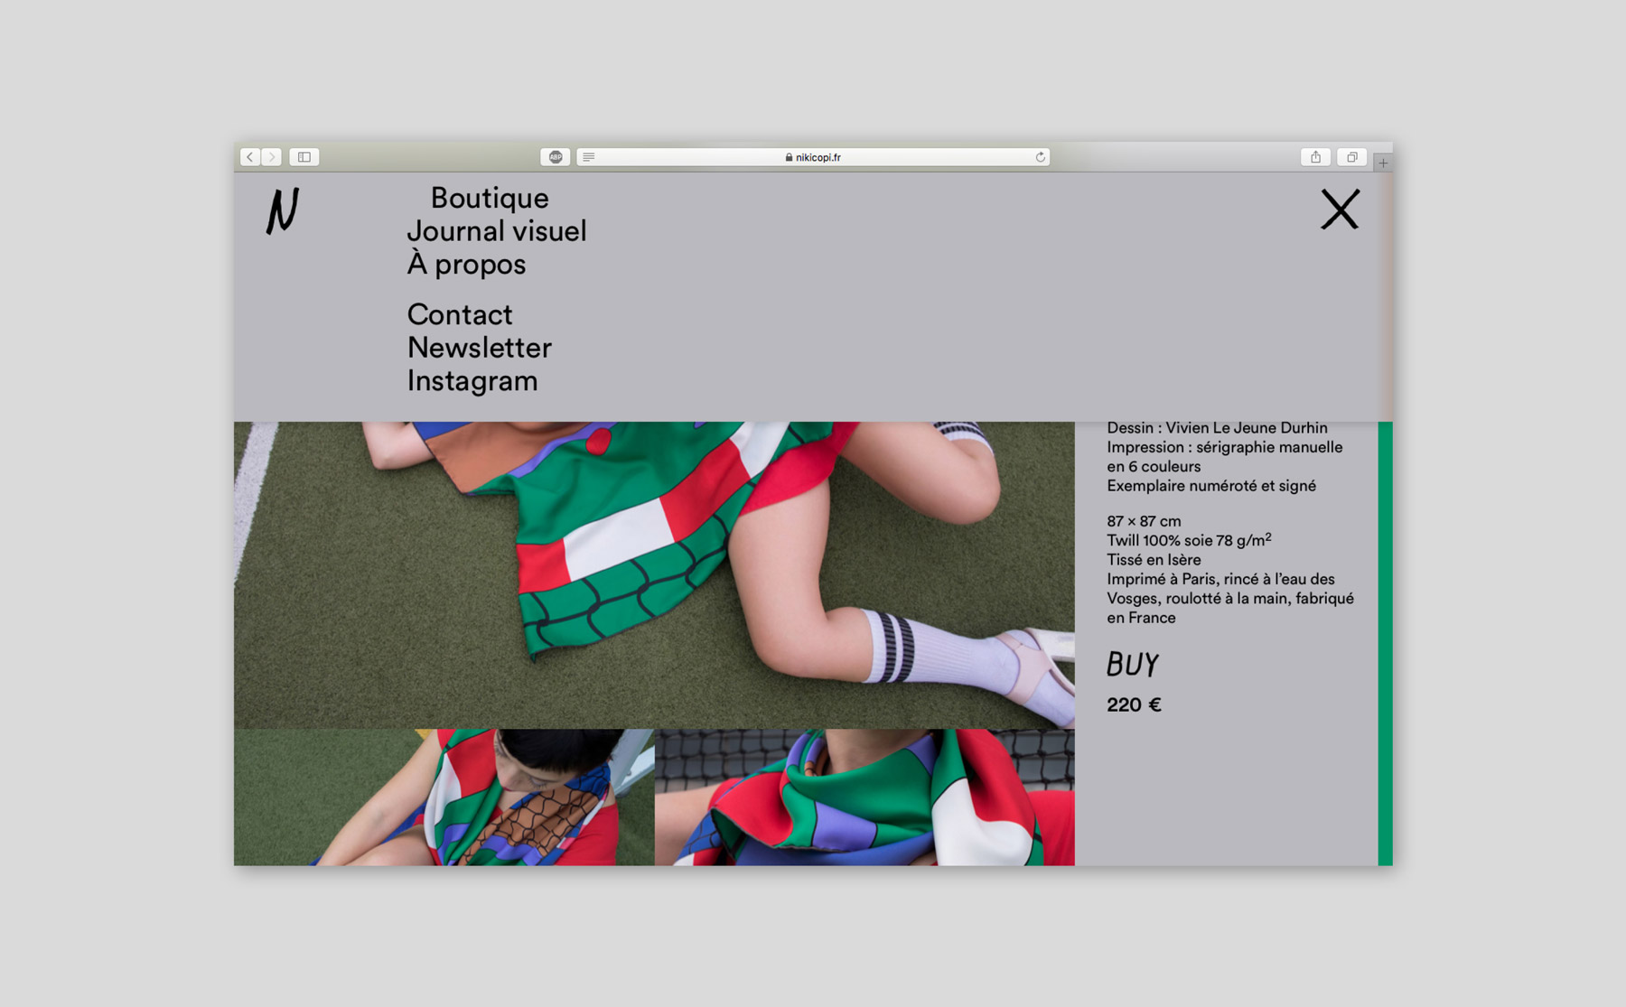Viewport: 1626px width, 1007px height.
Task: Go back with Safari's back arrow
Action: point(250,157)
